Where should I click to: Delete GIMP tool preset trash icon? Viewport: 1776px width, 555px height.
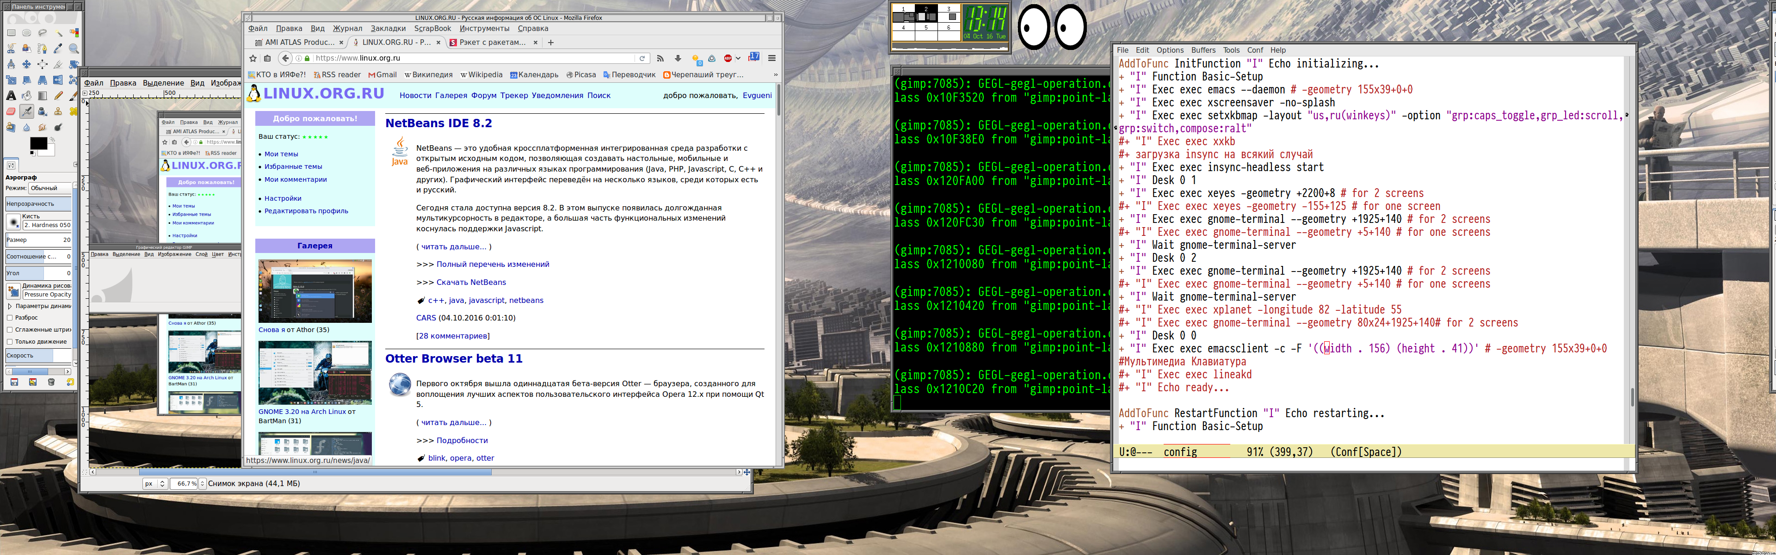[51, 382]
